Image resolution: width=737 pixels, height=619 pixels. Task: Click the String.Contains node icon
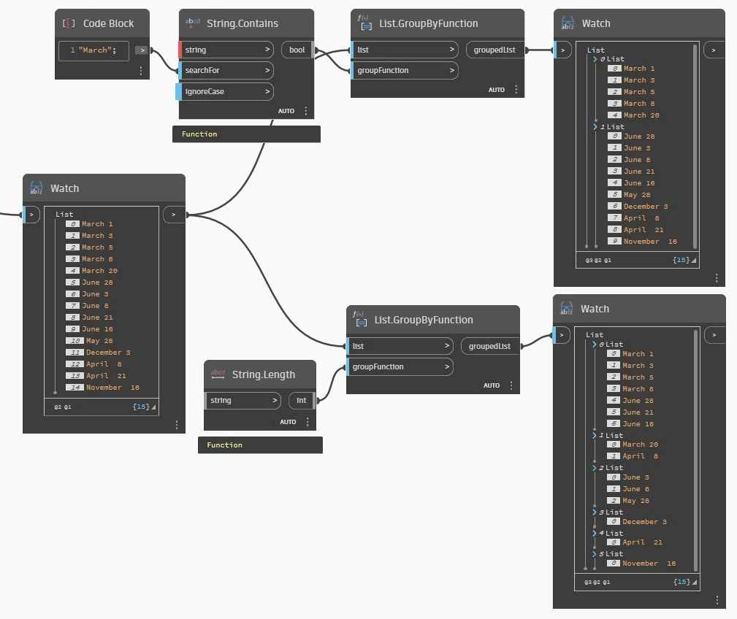pos(192,23)
